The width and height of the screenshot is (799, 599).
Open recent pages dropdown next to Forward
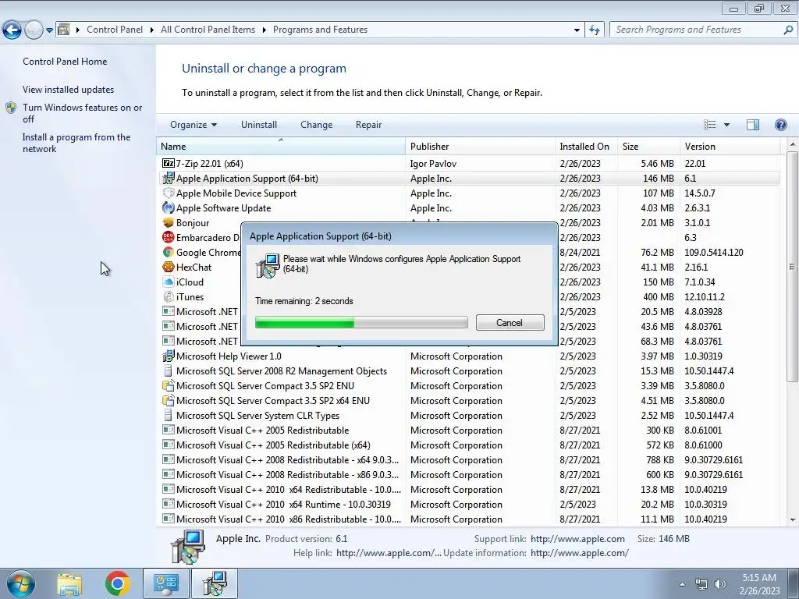[x=49, y=30]
